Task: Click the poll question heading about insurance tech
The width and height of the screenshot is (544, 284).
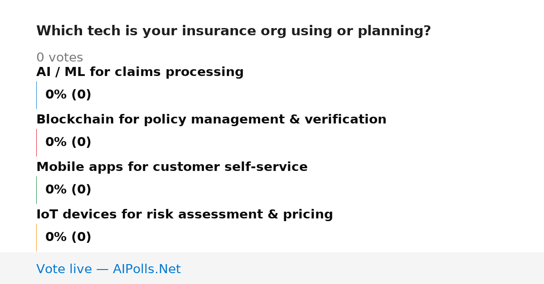Action: [233, 31]
